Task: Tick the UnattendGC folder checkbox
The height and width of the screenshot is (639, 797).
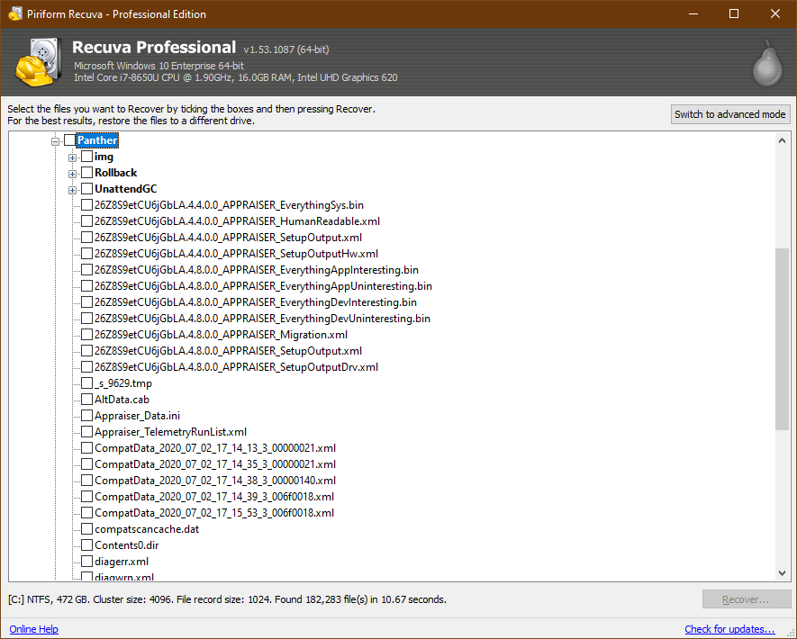Action: [87, 189]
